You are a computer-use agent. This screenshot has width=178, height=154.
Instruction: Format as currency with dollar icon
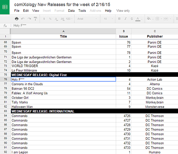point(44,19)
